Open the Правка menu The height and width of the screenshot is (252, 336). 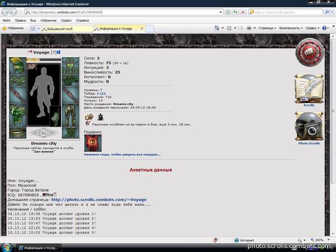click(x=20, y=20)
